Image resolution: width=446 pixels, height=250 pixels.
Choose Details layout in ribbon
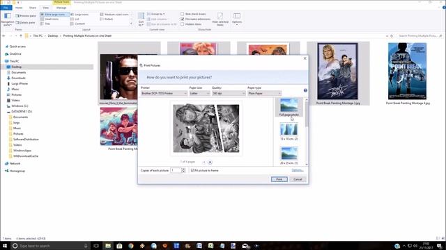(107, 19)
